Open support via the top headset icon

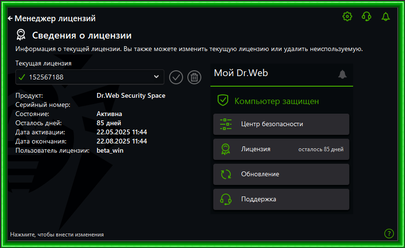[x=367, y=16]
